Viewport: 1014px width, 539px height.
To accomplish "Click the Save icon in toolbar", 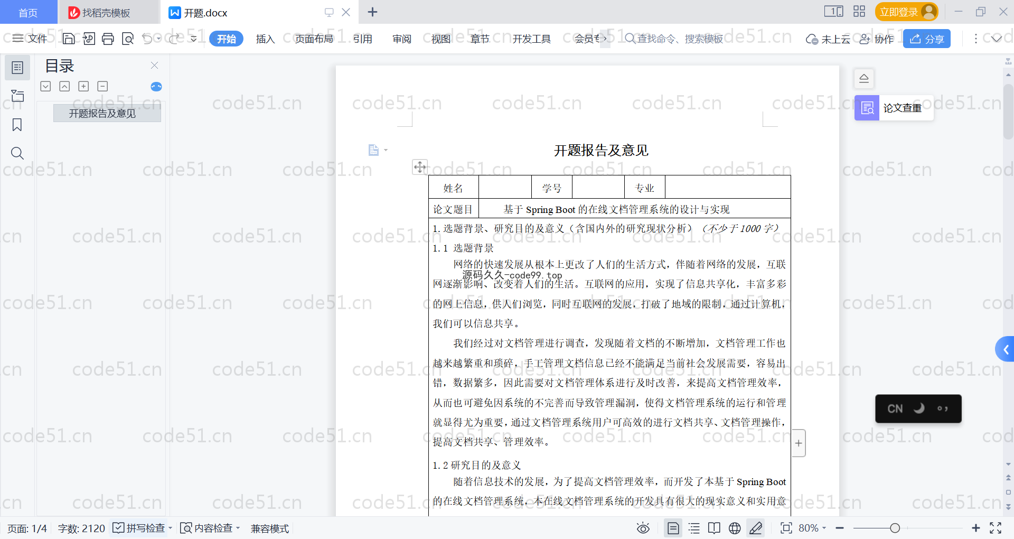I will pyautogui.click(x=69, y=39).
